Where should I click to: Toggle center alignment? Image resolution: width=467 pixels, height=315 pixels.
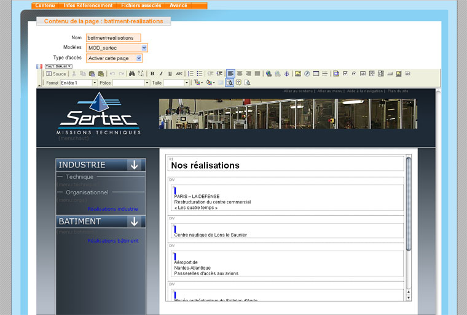(x=240, y=74)
